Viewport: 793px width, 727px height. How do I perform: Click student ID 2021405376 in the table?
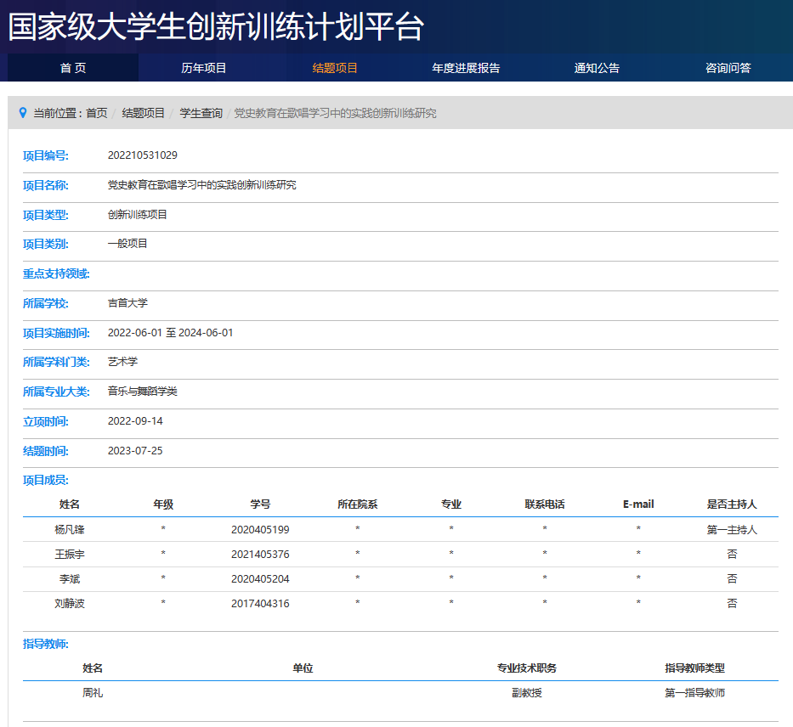pos(260,555)
